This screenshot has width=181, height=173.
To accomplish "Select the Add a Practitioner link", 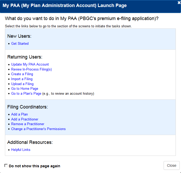I will pyautogui.click(x=25, y=119).
